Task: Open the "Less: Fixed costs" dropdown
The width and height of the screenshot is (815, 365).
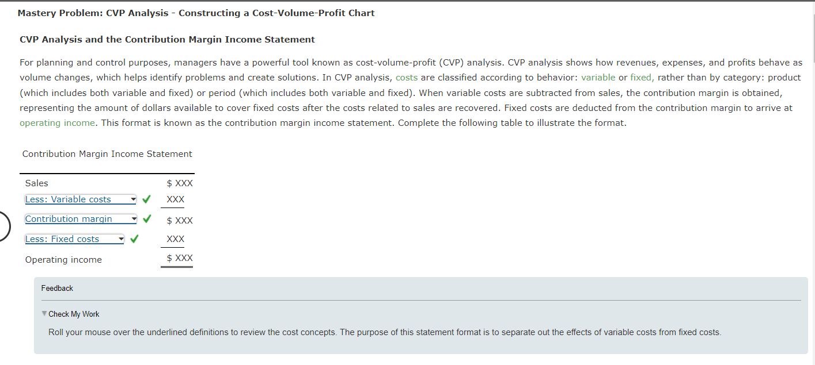Action: (73, 239)
